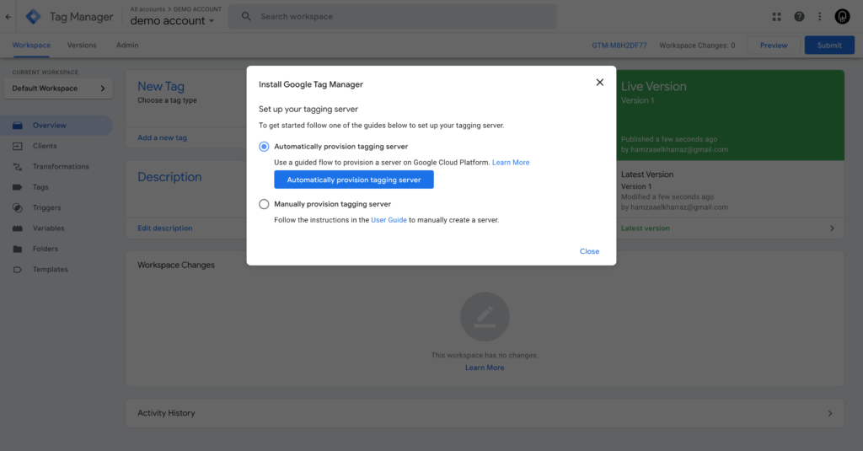This screenshot has height=451, width=863.
Task: Click the Submit button
Action: [829, 46]
